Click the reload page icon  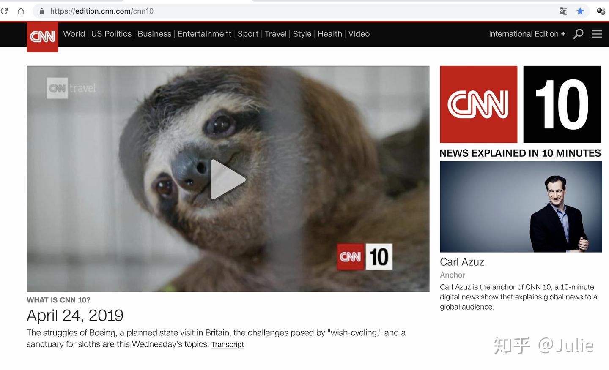[x=5, y=11]
